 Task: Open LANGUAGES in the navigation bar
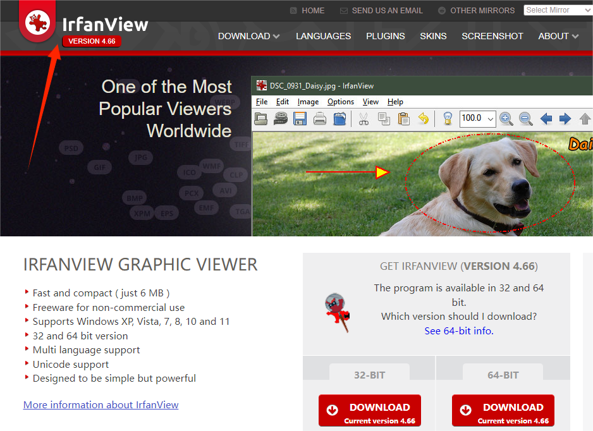point(323,36)
